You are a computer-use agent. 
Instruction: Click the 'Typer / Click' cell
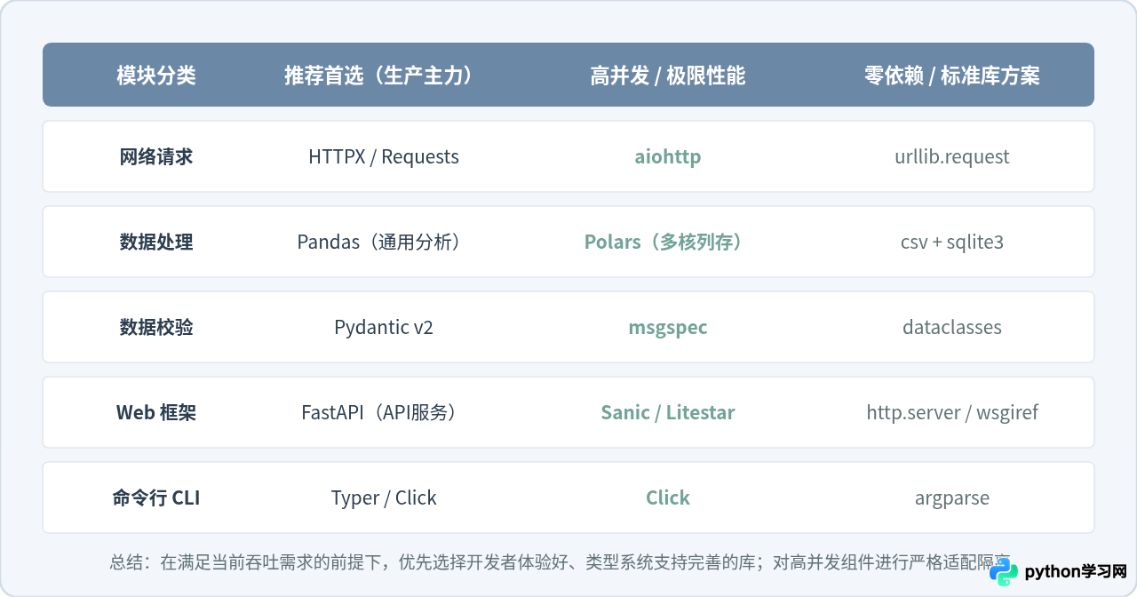pyautogui.click(x=384, y=498)
